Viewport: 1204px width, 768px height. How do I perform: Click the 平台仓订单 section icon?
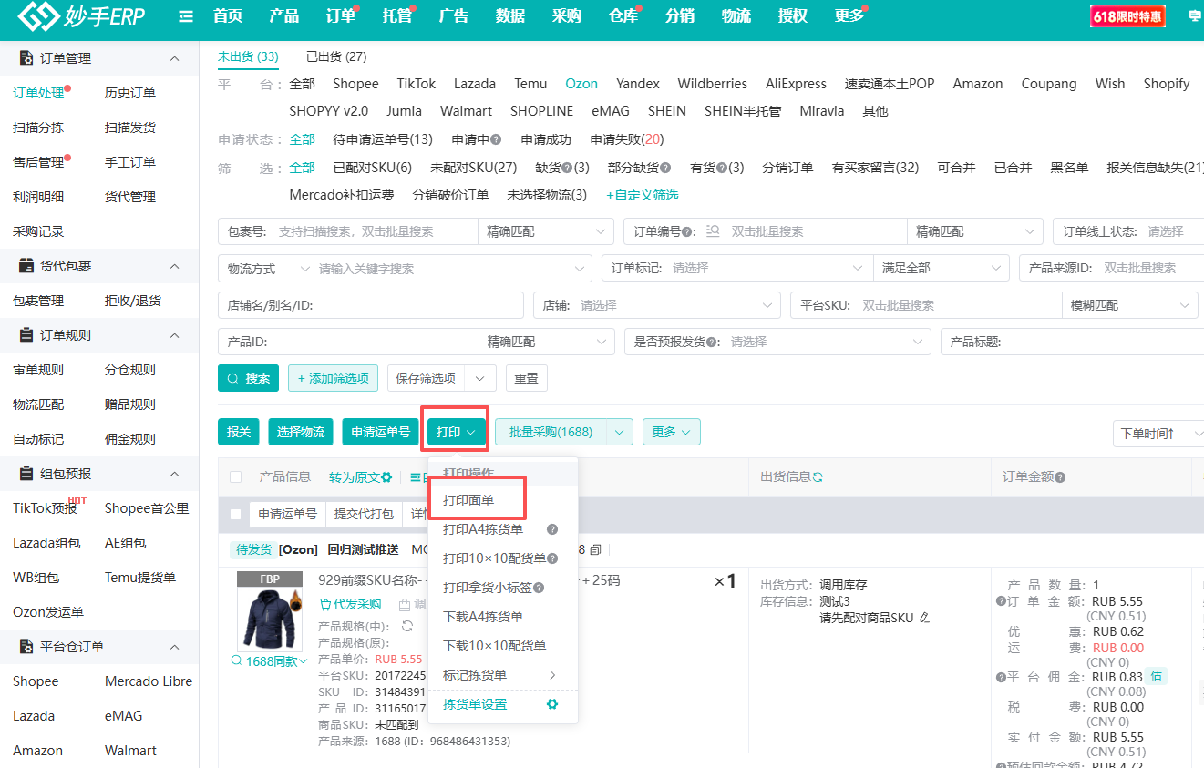(x=26, y=647)
